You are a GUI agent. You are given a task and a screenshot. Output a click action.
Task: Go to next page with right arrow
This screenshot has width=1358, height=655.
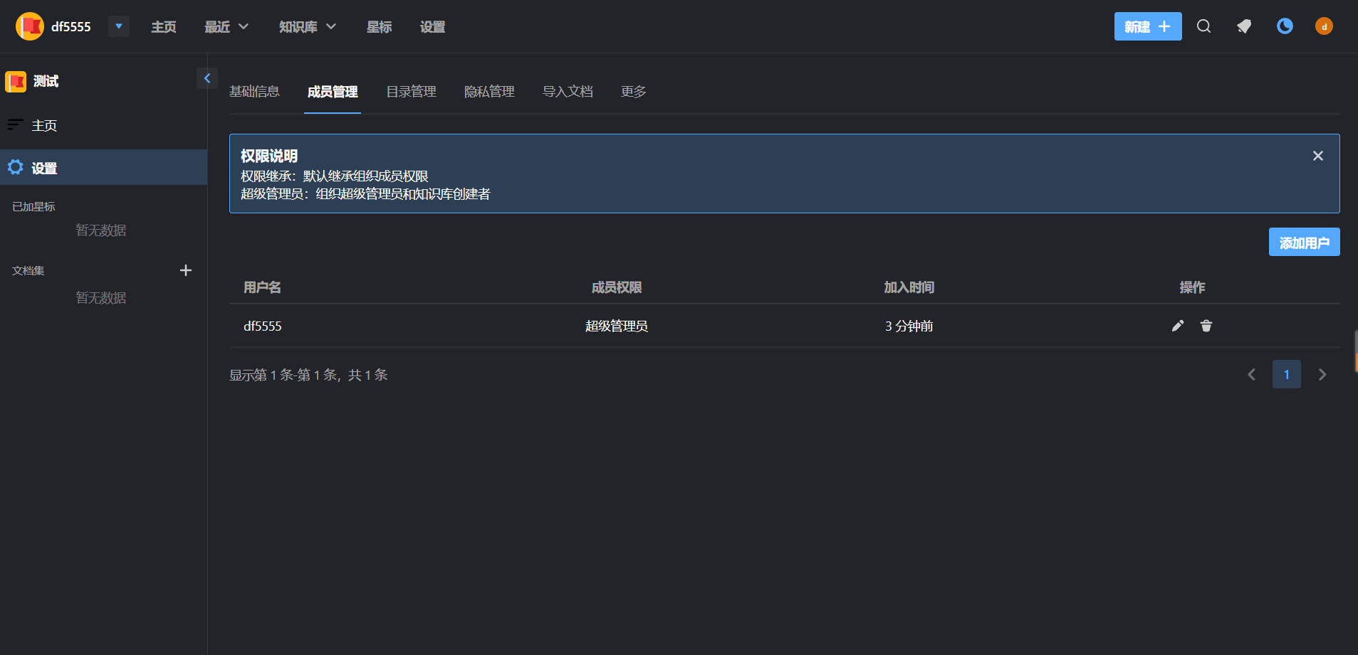coord(1322,374)
